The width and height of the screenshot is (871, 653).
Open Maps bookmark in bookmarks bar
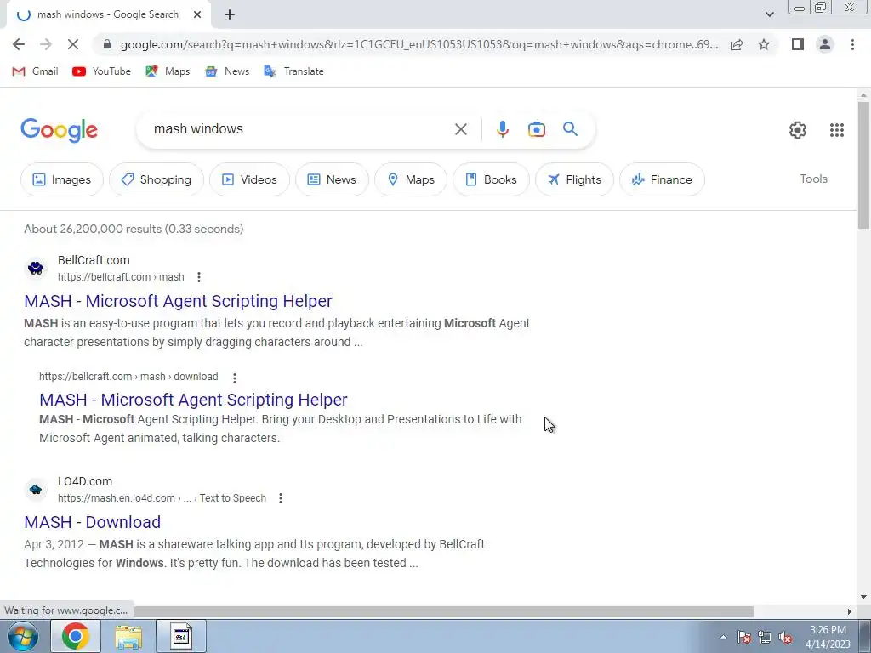tap(168, 71)
